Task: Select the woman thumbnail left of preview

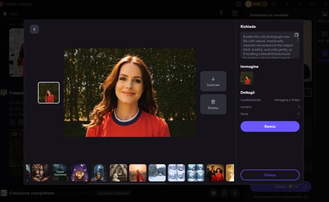Action: [49, 93]
